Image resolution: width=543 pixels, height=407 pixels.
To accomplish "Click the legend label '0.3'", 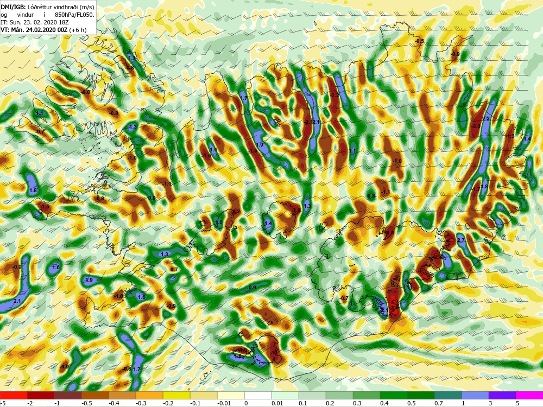I will tap(357, 403).
